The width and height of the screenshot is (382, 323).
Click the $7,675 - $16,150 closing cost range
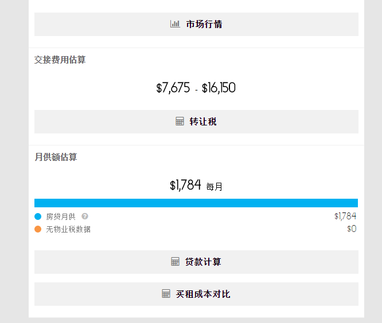196,88
